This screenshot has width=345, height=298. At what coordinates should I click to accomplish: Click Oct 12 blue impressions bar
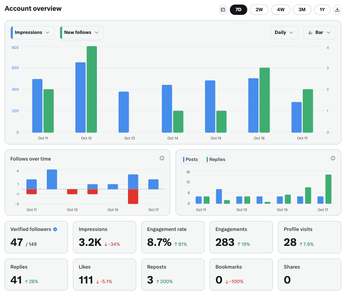point(80,97)
